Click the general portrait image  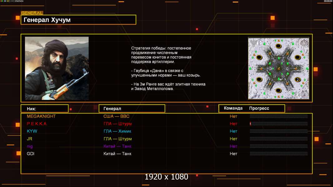point(57,68)
